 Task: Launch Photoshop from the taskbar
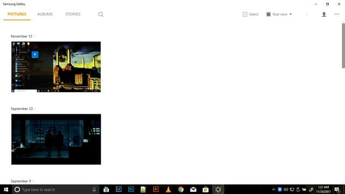(131, 189)
